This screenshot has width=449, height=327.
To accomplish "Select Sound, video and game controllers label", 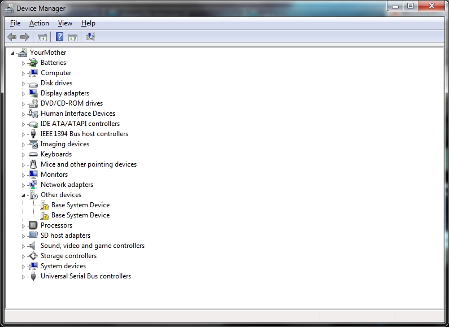I will pos(93,246).
